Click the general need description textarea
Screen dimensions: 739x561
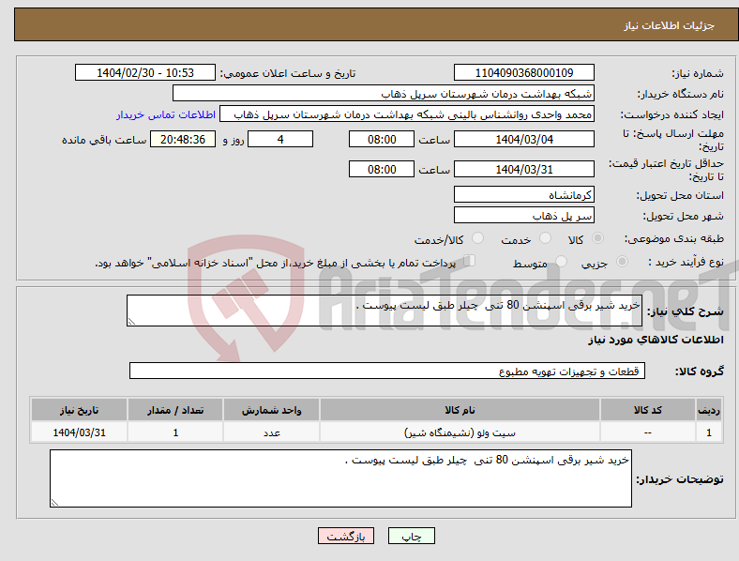click(385, 311)
